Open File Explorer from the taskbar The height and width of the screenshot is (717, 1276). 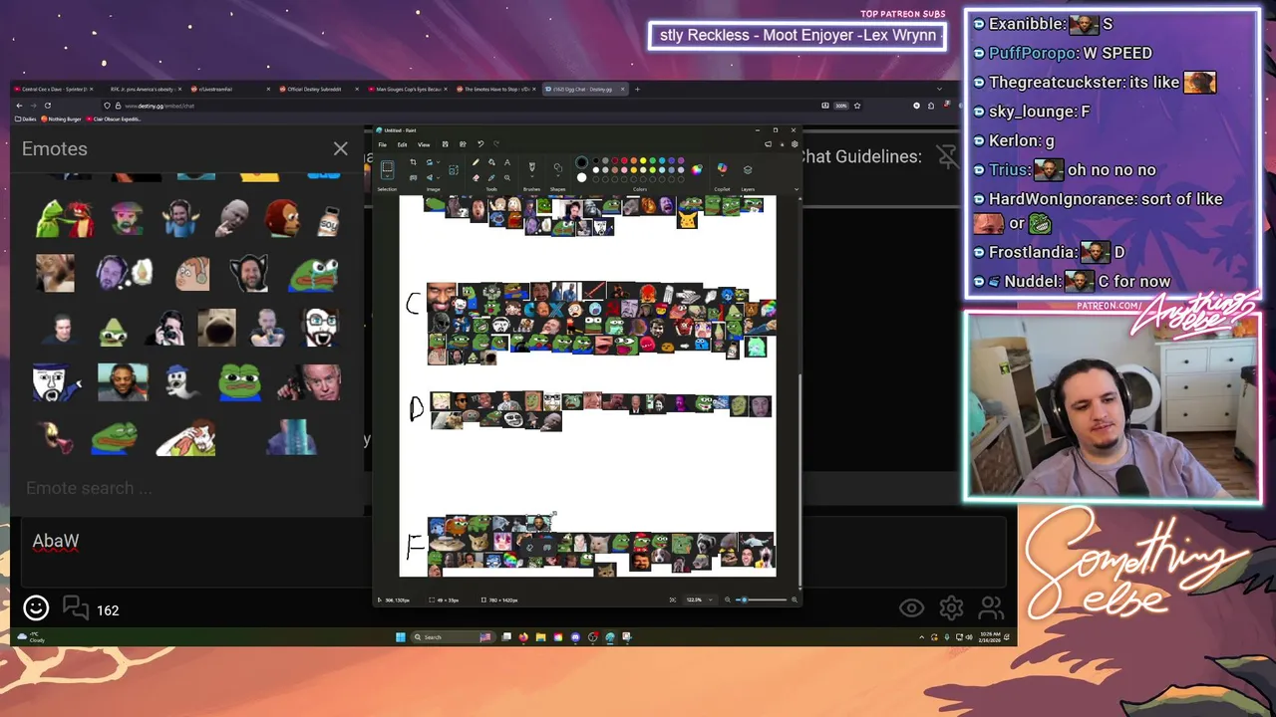click(540, 637)
